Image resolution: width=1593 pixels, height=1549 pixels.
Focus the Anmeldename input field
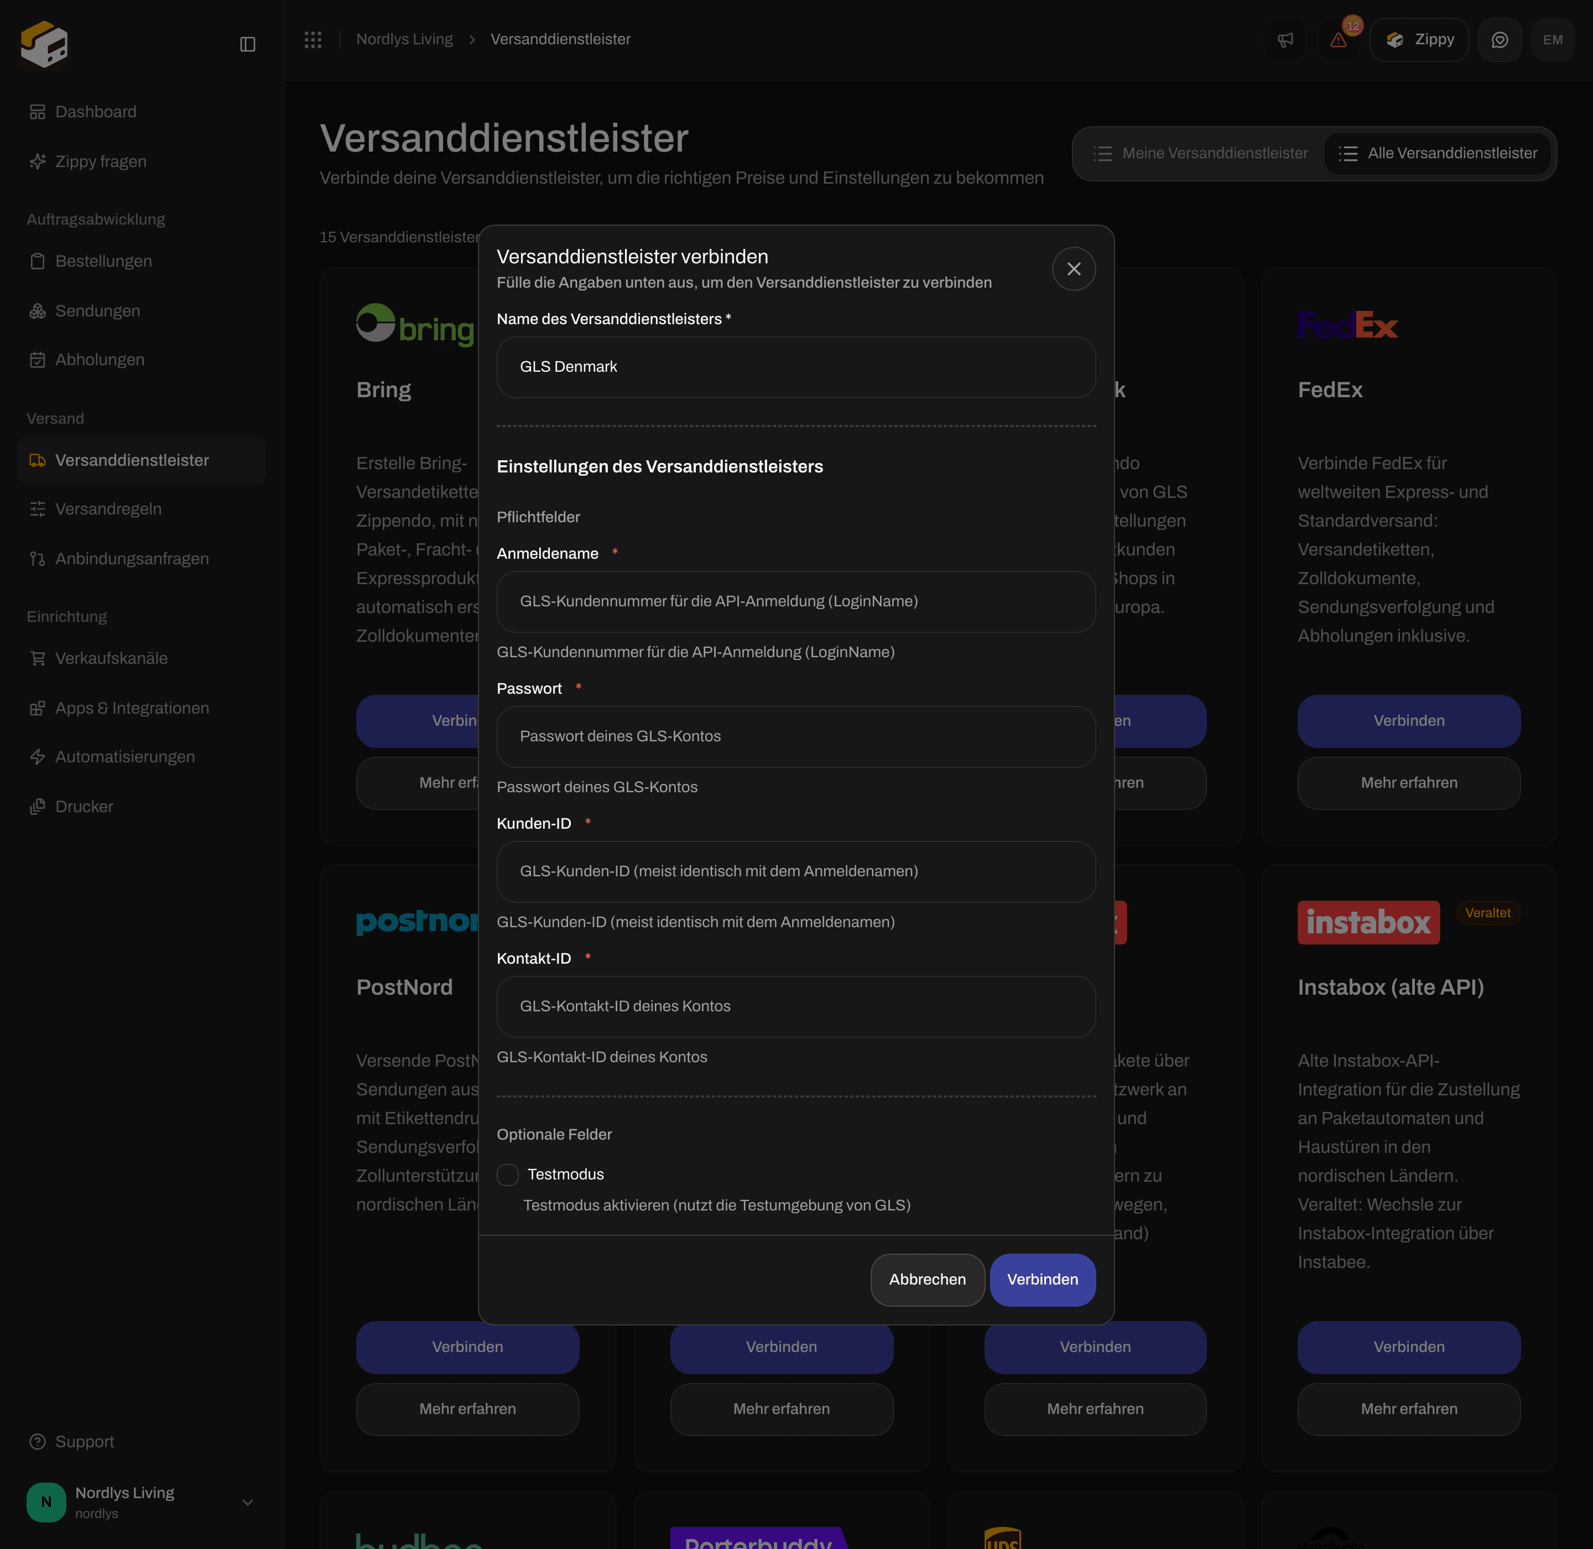[x=796, y=601]
